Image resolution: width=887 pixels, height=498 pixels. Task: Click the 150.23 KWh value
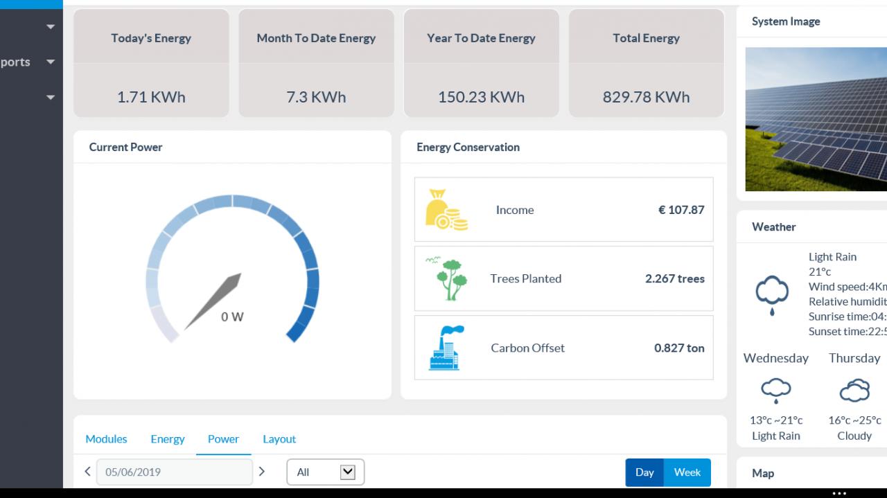click(481, 97)
